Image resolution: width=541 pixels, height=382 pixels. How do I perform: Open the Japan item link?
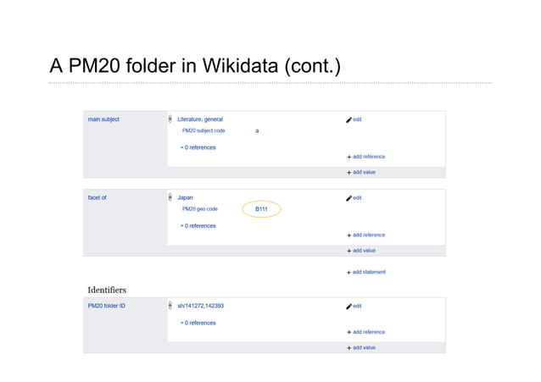[x=185, y=197]
